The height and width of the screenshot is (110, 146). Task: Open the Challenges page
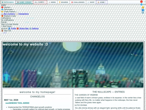pos(78,2)
